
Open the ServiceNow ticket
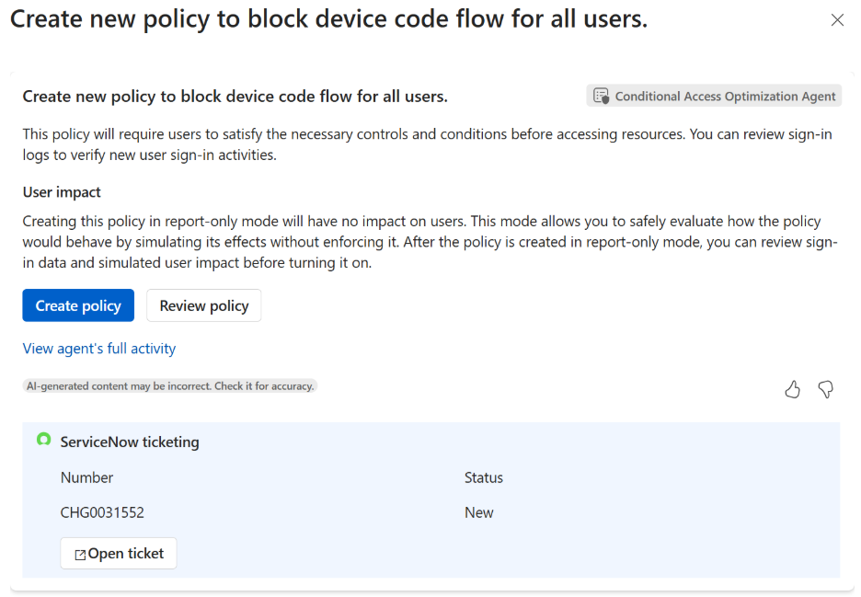[x=119, y=554]
